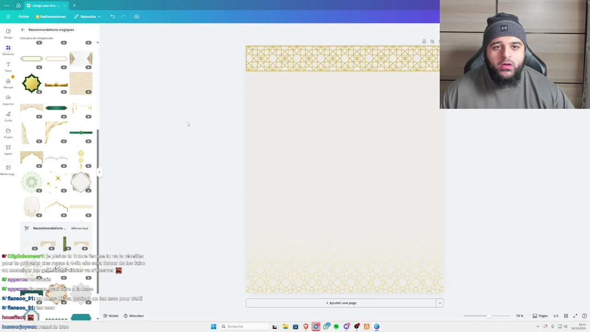Viewport: 590px width, 332px height.
Task: Open the Fichier menu
Action: pos(24,17)
